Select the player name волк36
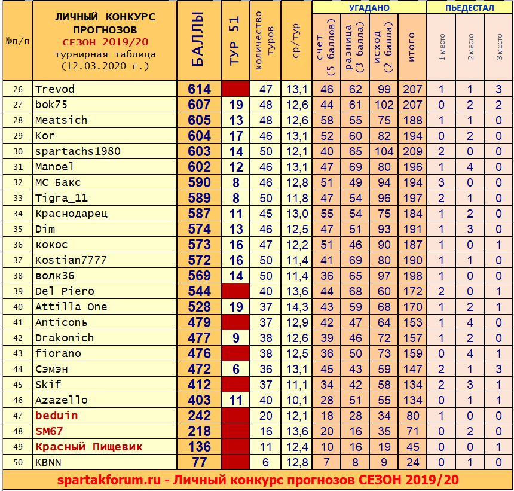The height and width of the screenshot is (491, 514). tap(55, 276)
